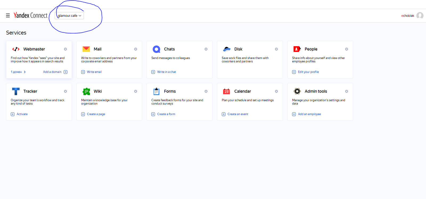The height and width of the screenshot is (199, 426).
Task: Click the user avatar picture
Action: (x=420, y=16)
